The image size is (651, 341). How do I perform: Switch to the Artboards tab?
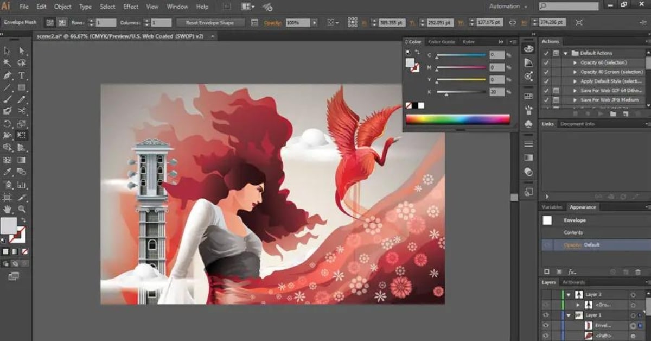pos(573,282)
